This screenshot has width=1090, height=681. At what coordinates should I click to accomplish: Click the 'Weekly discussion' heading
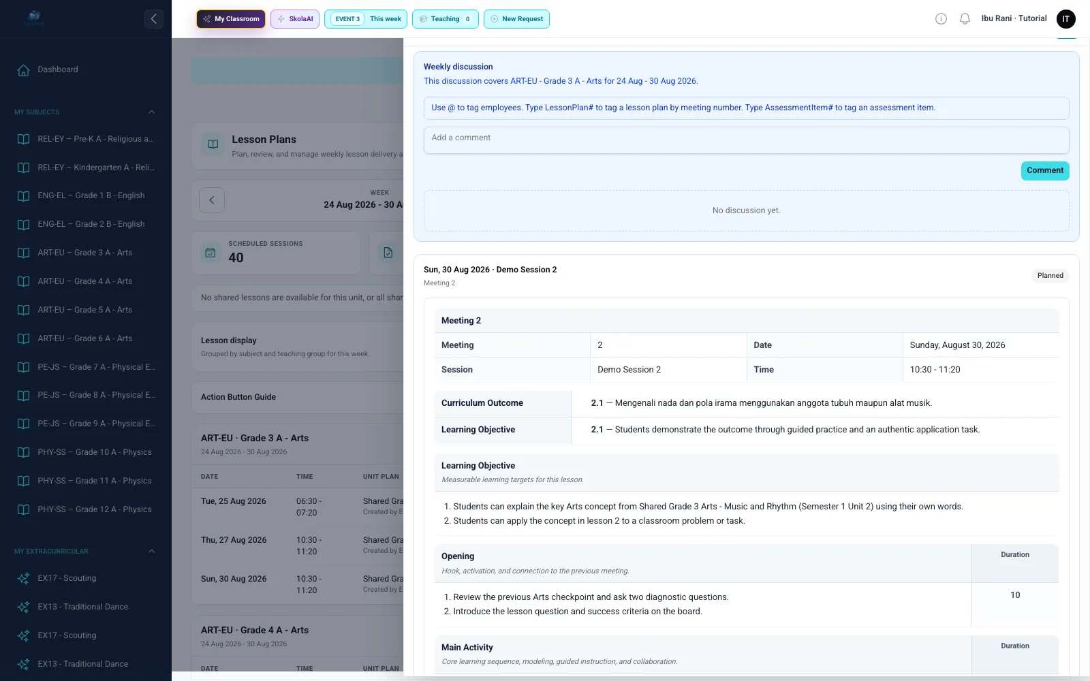pos(458,67)
